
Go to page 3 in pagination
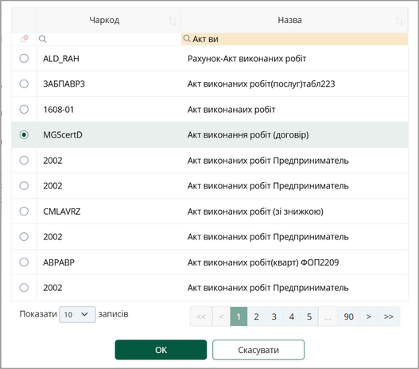[274, 317]
